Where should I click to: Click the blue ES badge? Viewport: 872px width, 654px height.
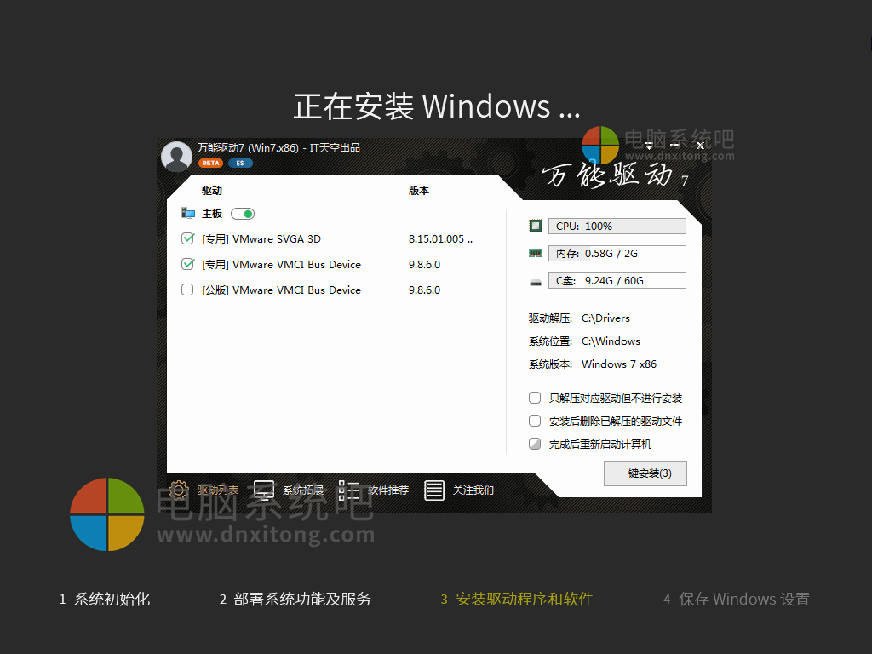[x=238, y=163]
